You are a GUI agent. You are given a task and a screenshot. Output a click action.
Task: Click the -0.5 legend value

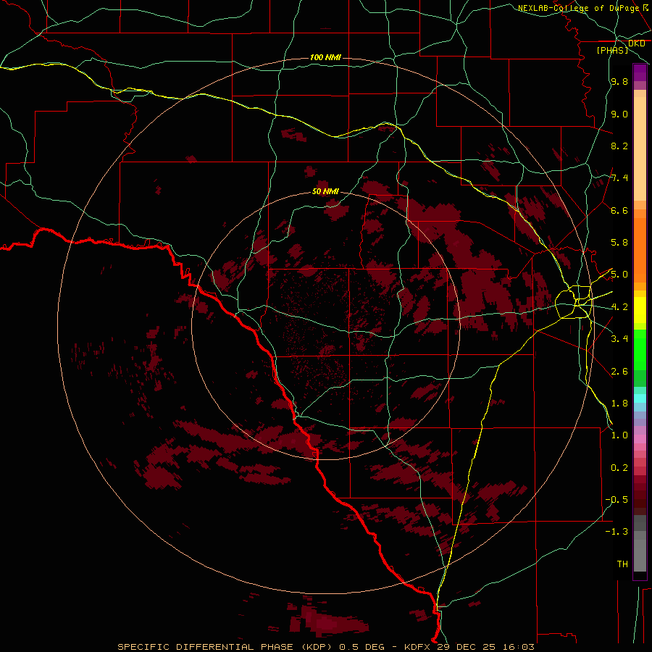pyautogui.click(x=617, y=499)
